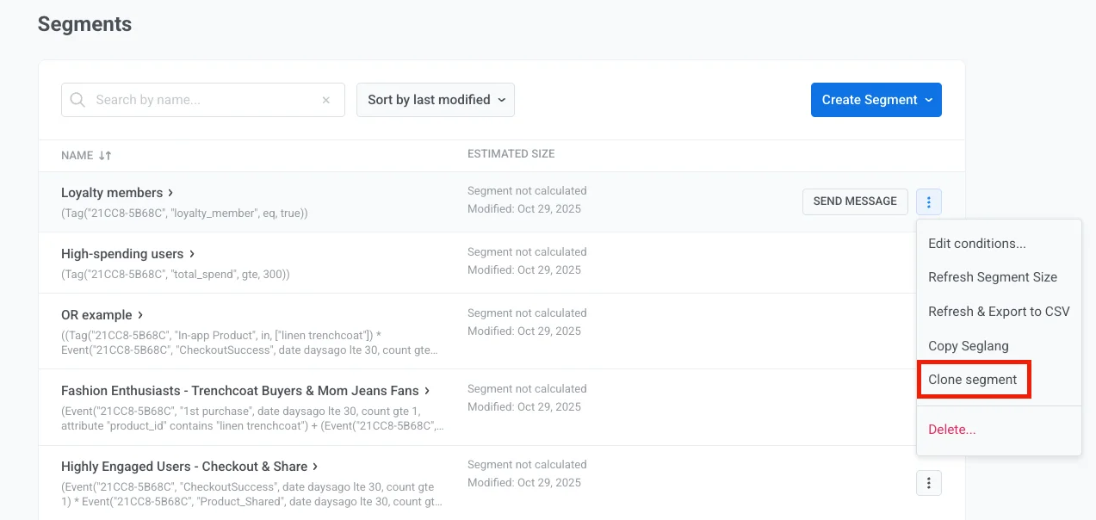Choose Copy Seglang menu entry
1096x520 pixels.
point(968,346)
